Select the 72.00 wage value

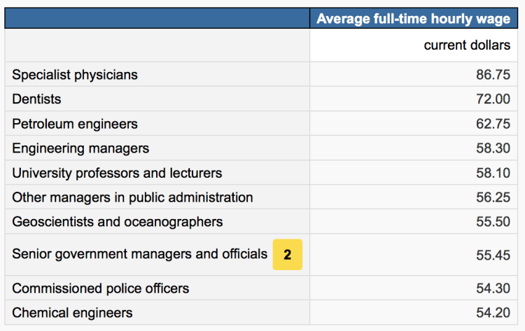(493, 99)
